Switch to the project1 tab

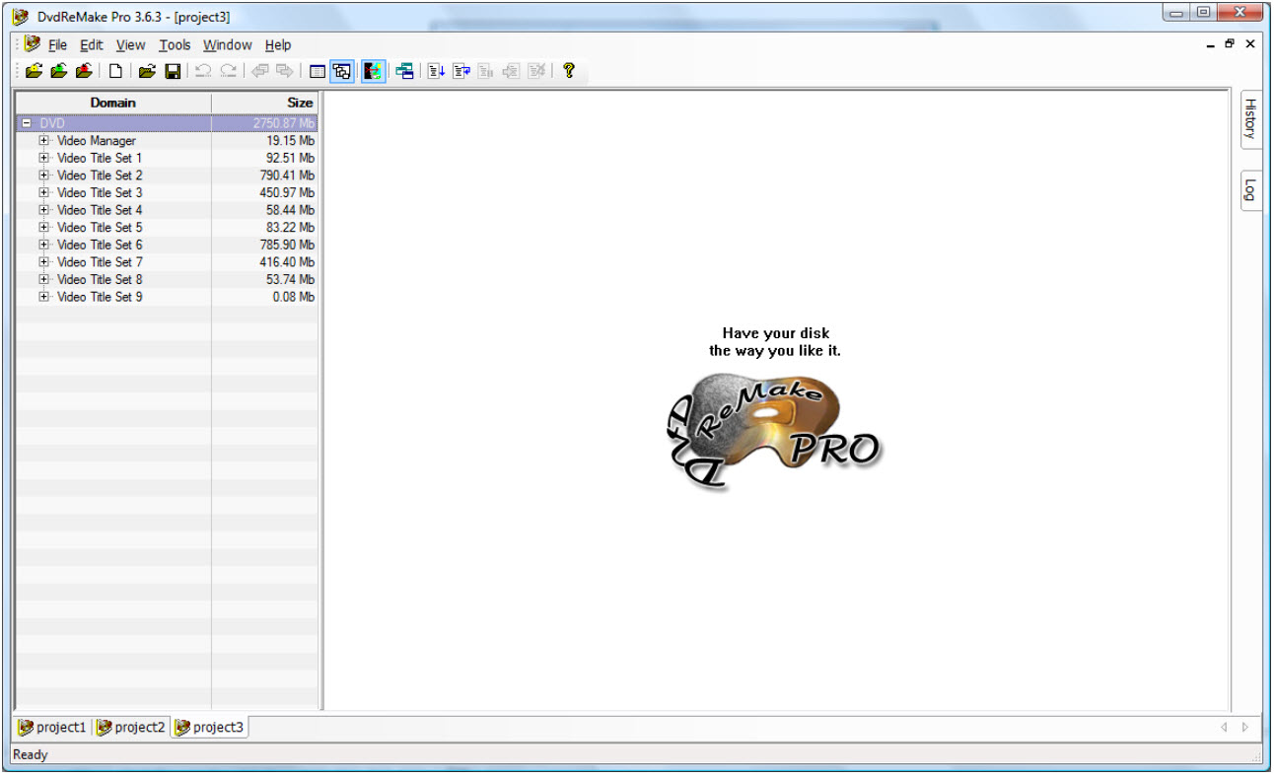[52, 728]
